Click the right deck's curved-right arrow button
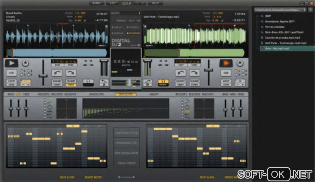 point(194,73)
